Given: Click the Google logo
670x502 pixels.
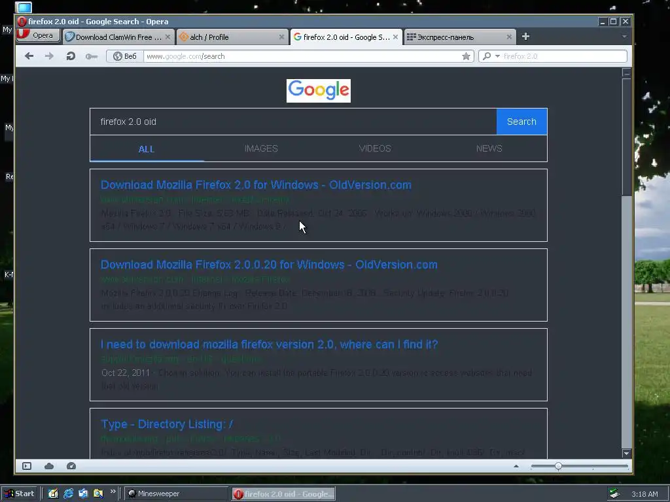Looking at the screenshot, I should [319, 90].
